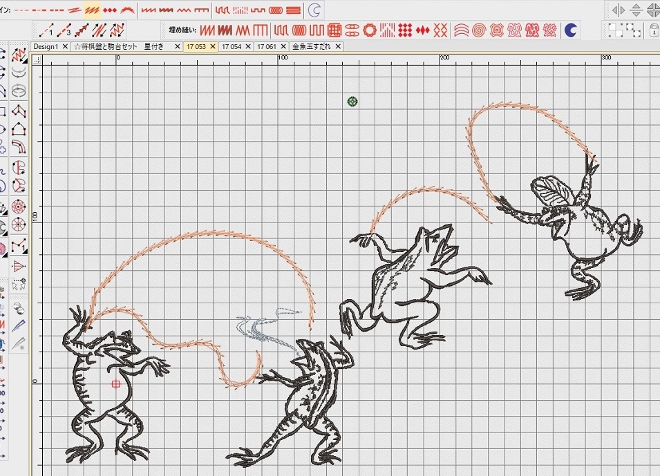Choose the first satin fill stitch after 埋め縫い
Image resolution: width=660 pixels, height=476 pixels.
207,30
